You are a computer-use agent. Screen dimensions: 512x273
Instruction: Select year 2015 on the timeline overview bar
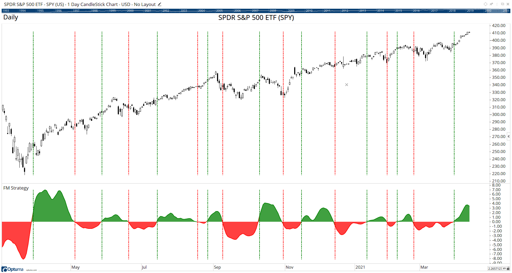399,11
